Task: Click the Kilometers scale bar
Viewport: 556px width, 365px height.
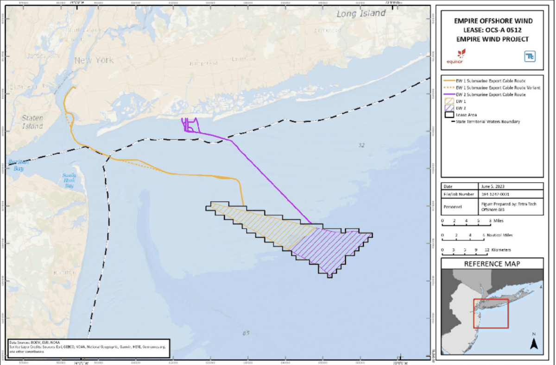Action: tap(477, 250)
